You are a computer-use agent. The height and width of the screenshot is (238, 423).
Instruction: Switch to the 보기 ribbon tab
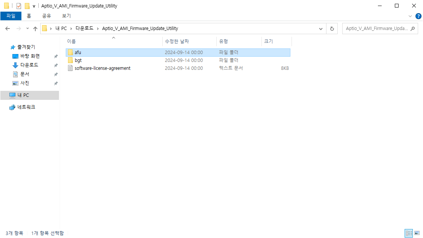coord(66,16)
